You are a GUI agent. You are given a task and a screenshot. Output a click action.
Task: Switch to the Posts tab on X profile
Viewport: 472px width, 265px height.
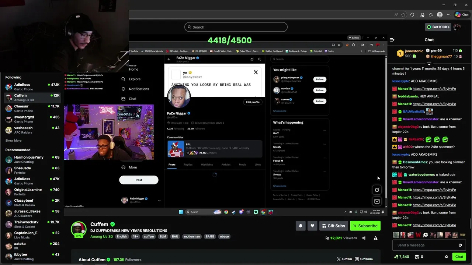[x=172, y=165]
